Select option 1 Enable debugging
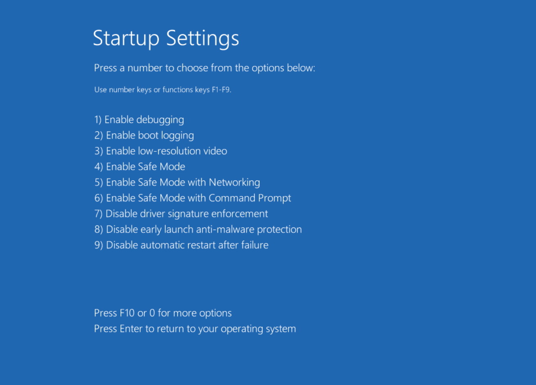Viewport: 536px width, 385px height. tap(139, 120)
